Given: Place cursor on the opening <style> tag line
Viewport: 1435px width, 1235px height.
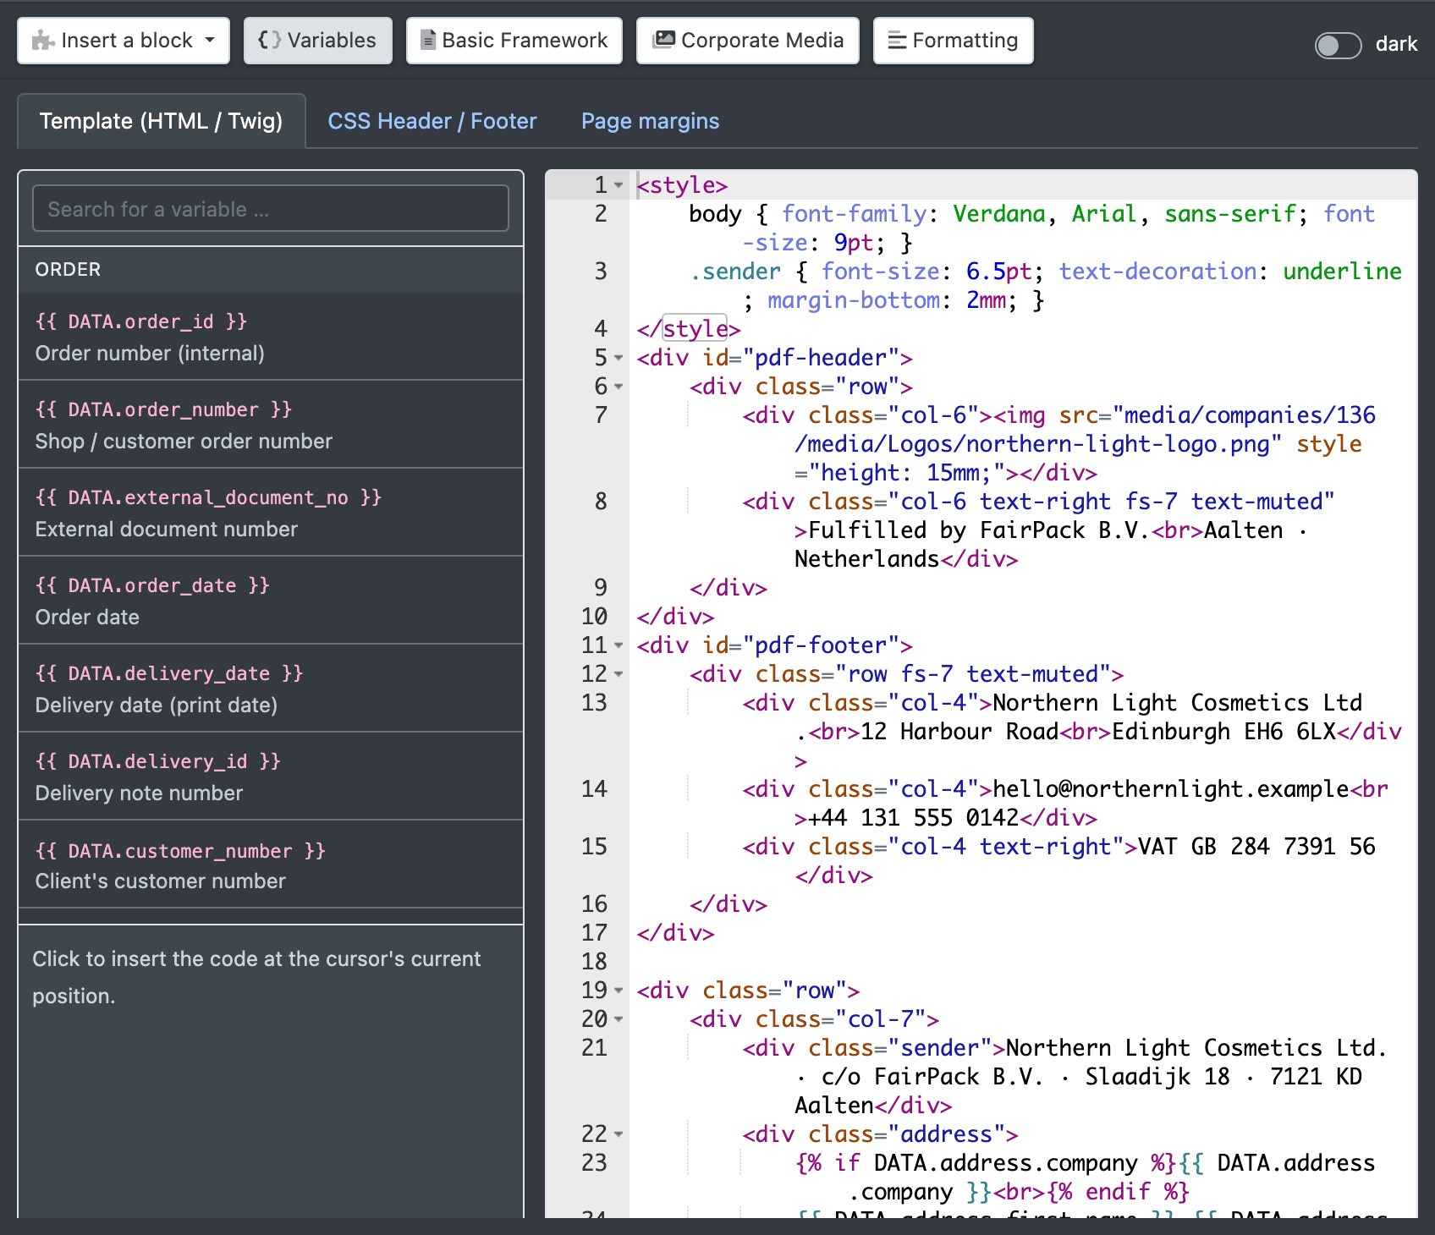Looking at the screenshot, I should [1024, 185].
